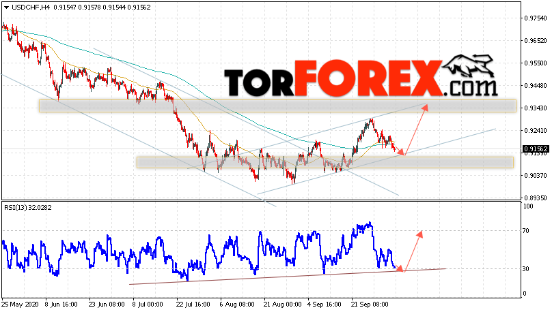Image resolution: width=552 pixels, height=312 pixels.
Task: Click the RSI scale value 0
Action: (x=525, y=294)
